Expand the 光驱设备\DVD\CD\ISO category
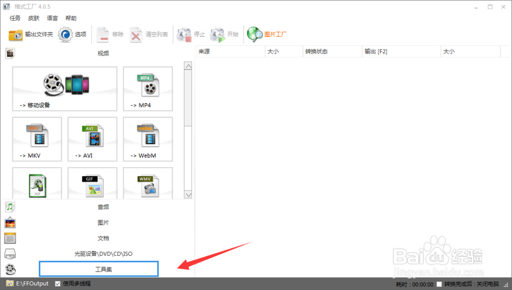Image resolution: width=512 pixels, height=290 pixels. (103, 254)
